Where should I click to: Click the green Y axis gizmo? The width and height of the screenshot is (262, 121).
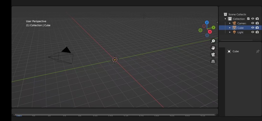[x=213, y=28]
